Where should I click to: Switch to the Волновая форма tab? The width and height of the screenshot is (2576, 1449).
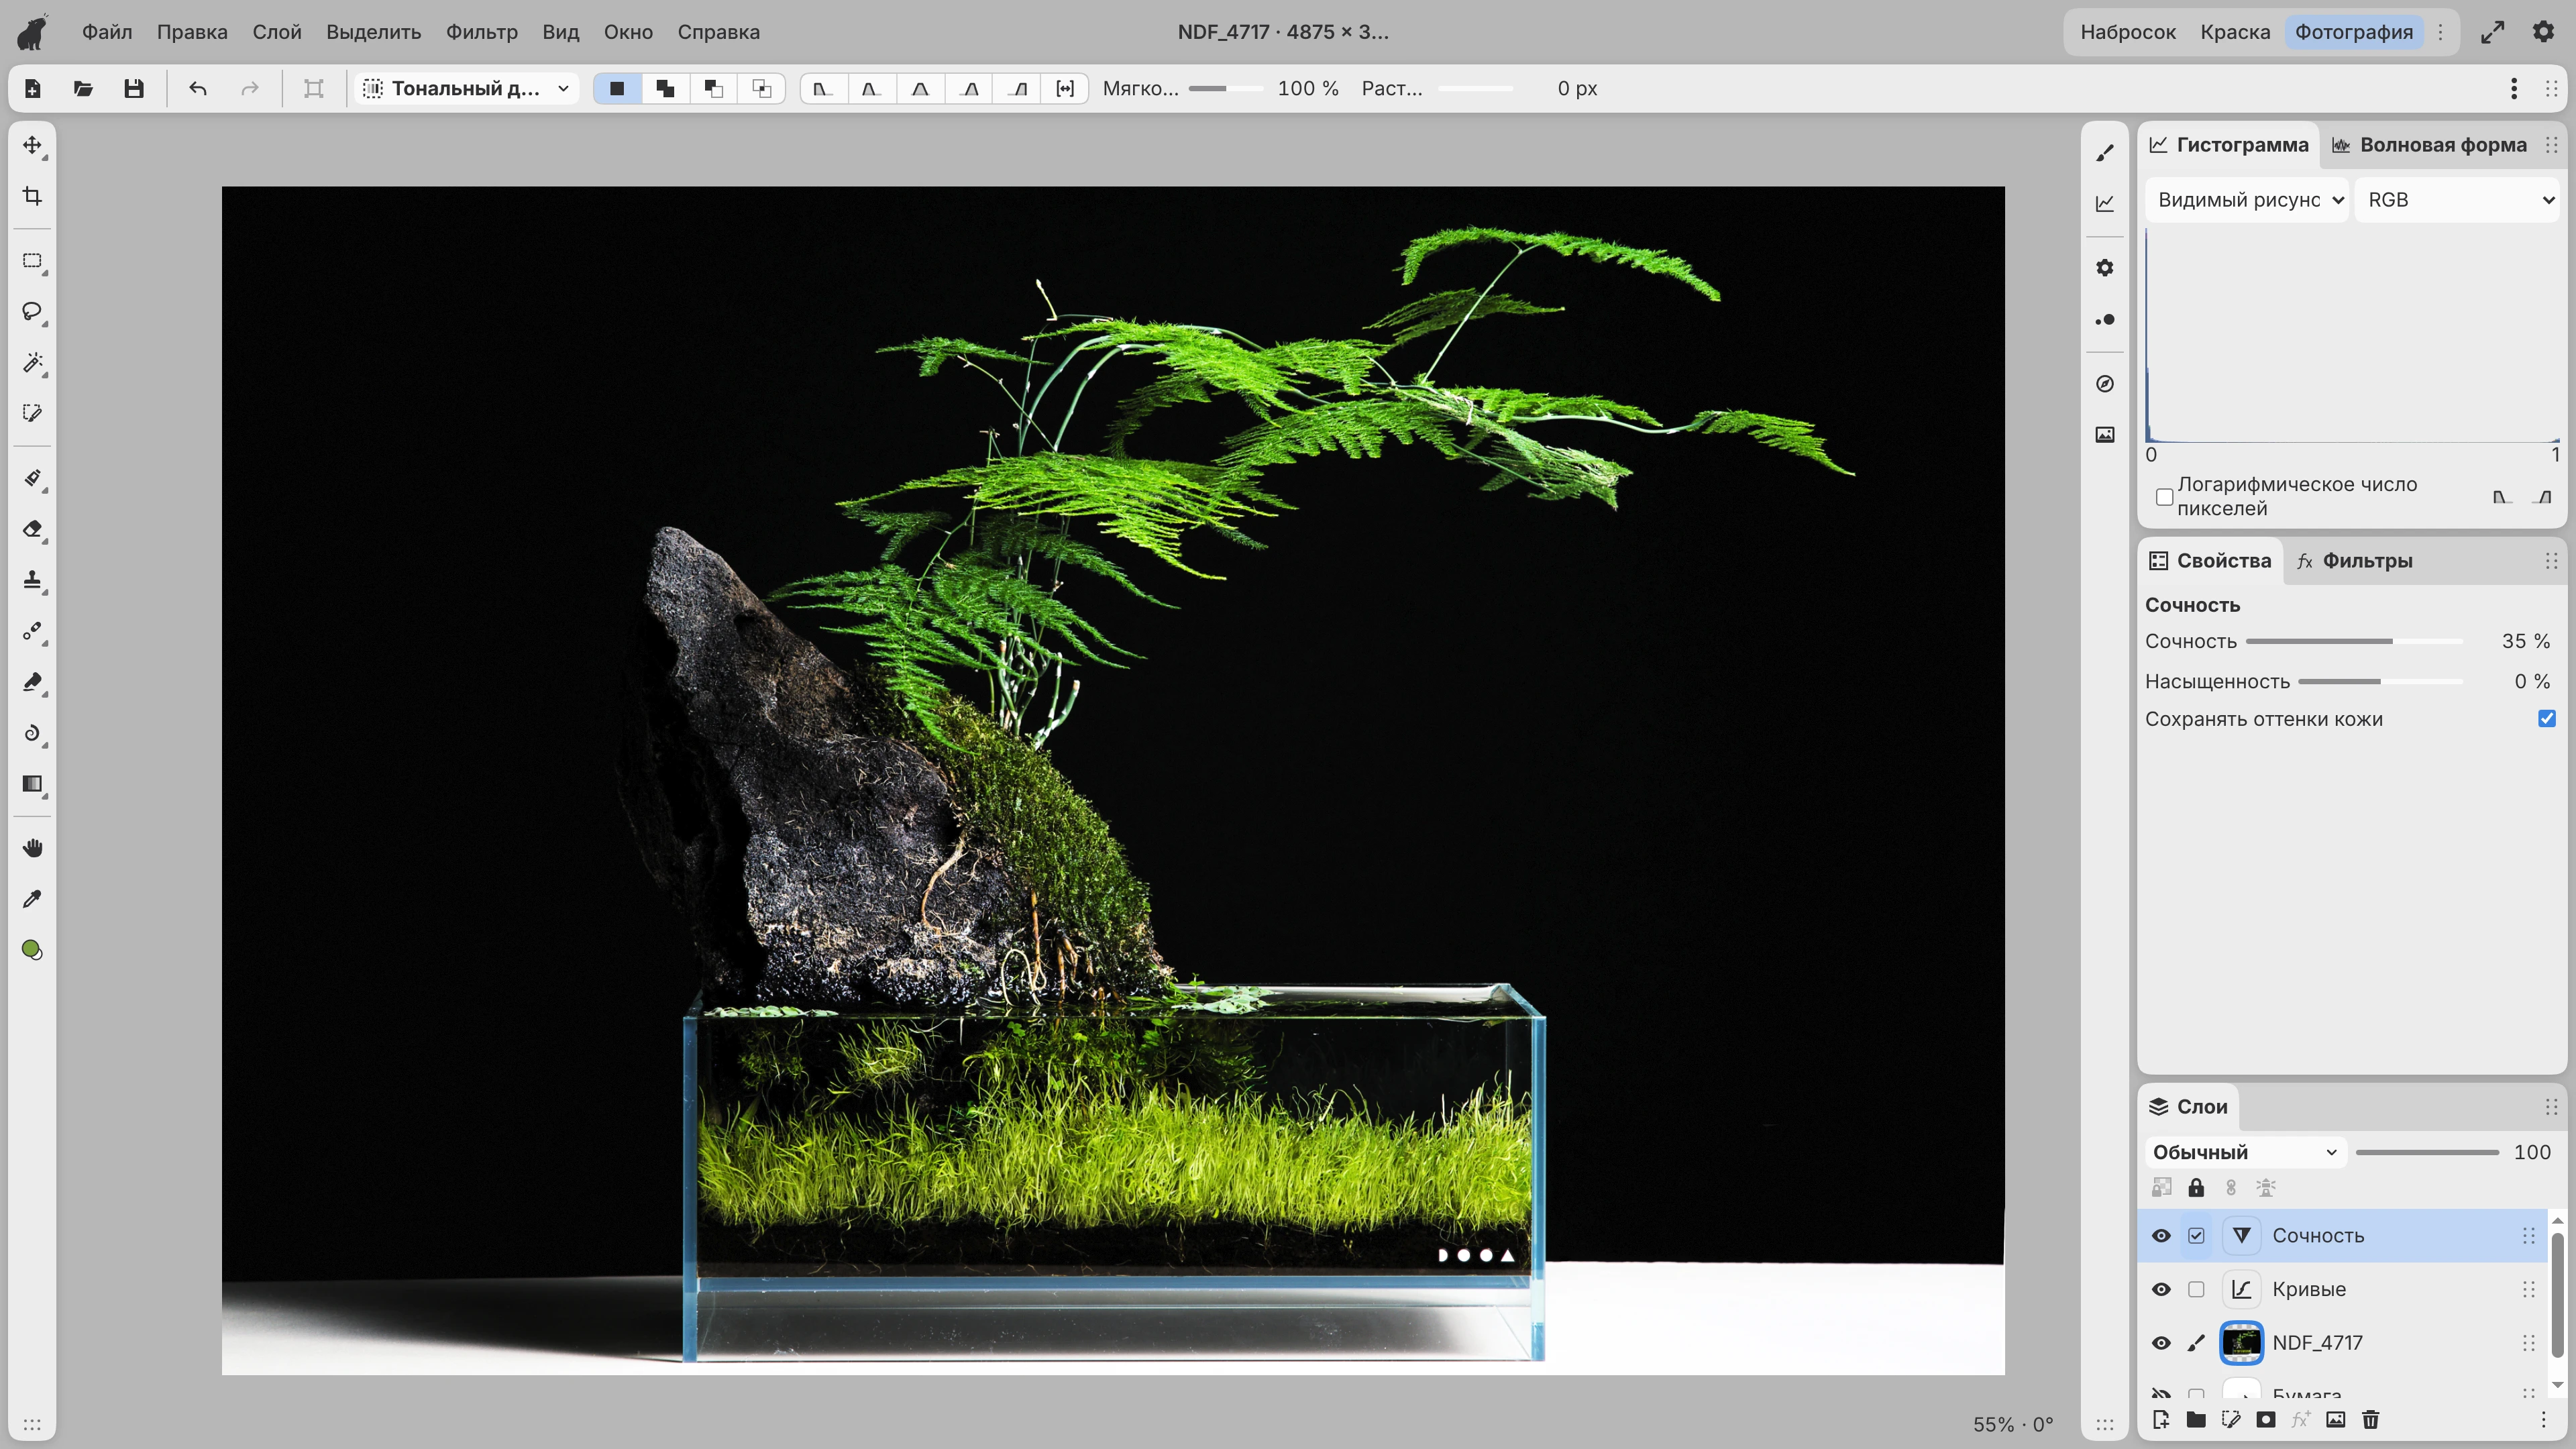click(2430, 145)
